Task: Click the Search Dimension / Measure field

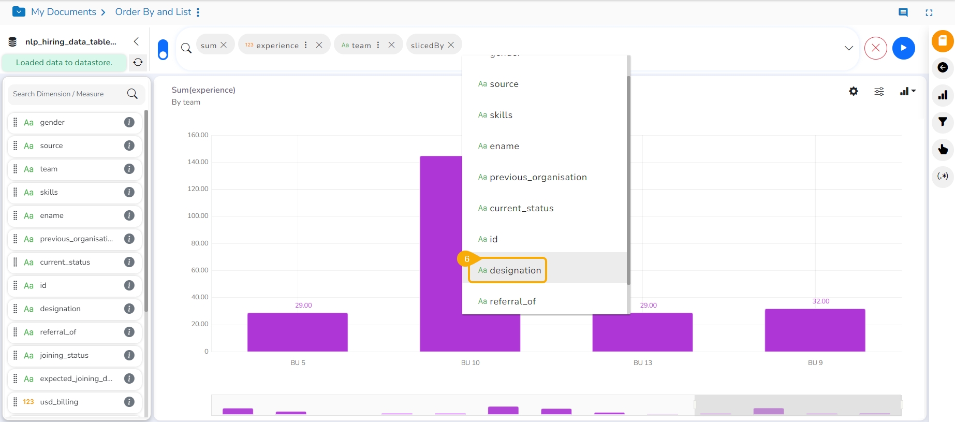Action: click(67, 94)
